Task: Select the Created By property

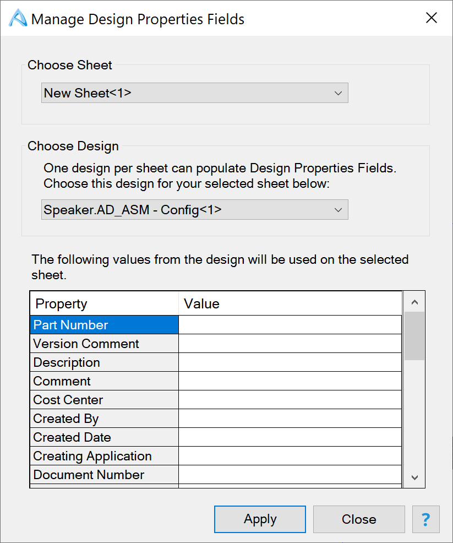Action: coord(104,419)
